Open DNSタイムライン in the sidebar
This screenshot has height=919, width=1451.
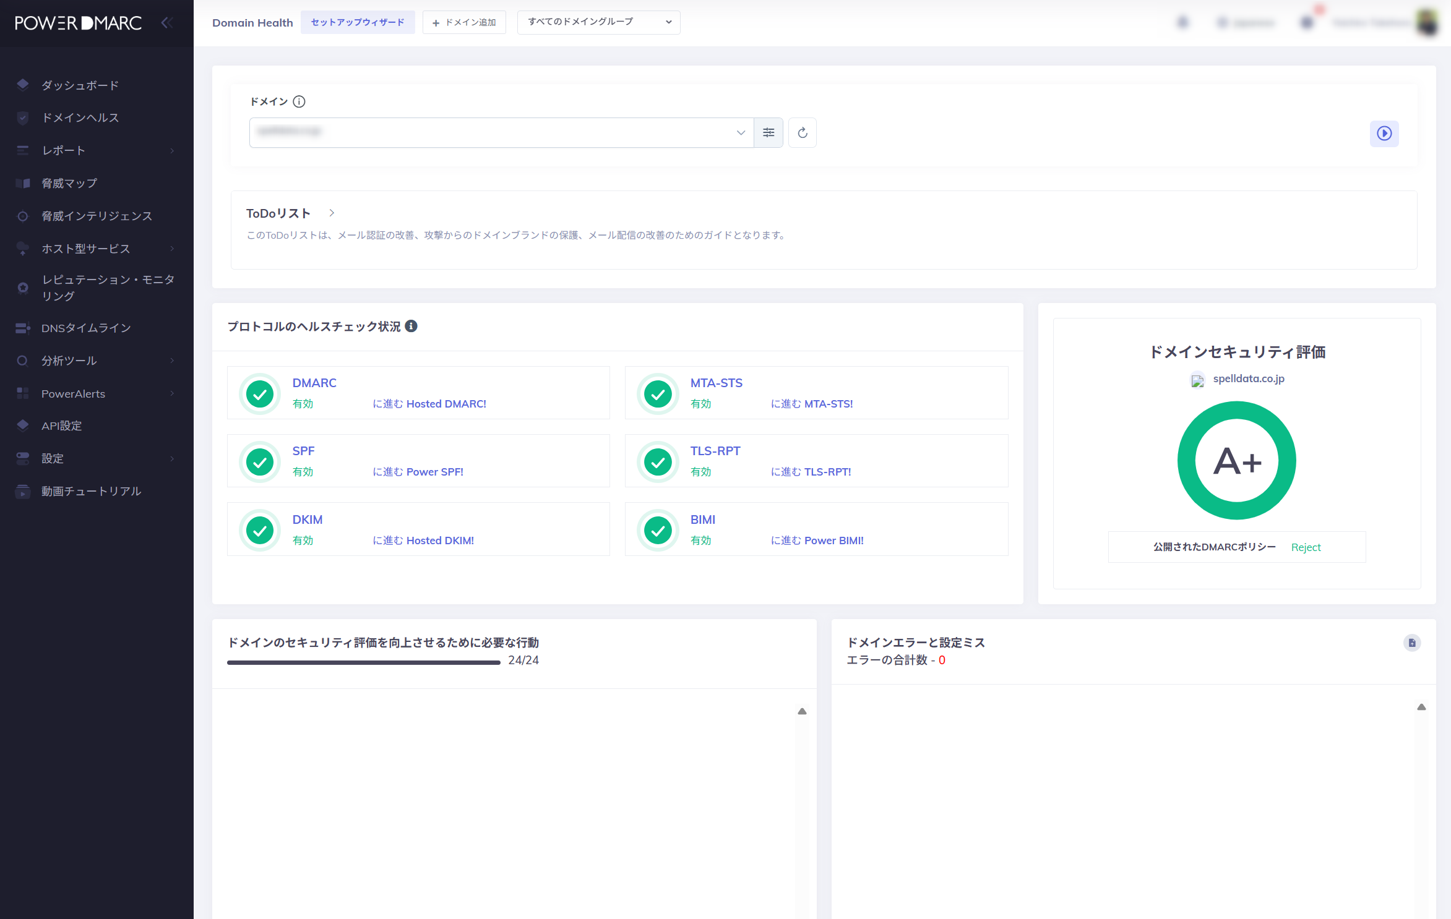pyautogui.click(x=86, y=328)
